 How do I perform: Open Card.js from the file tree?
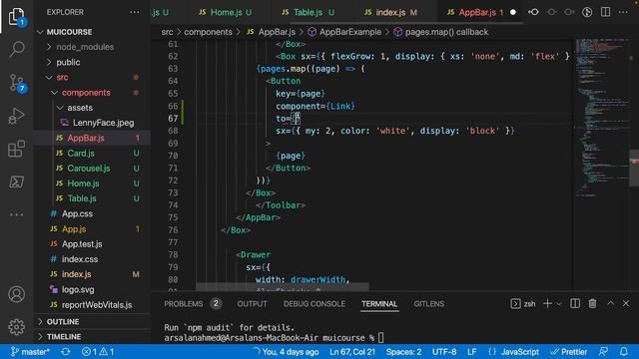coord(81,153)
